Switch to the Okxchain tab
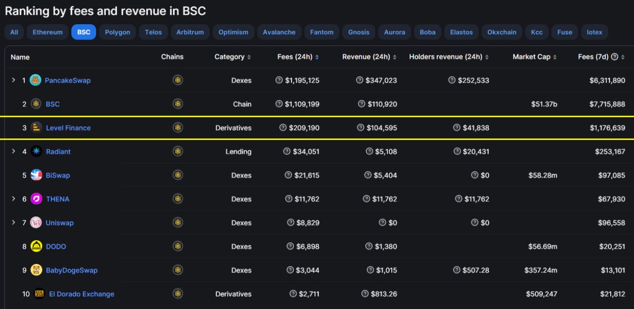 click(502, 32)
